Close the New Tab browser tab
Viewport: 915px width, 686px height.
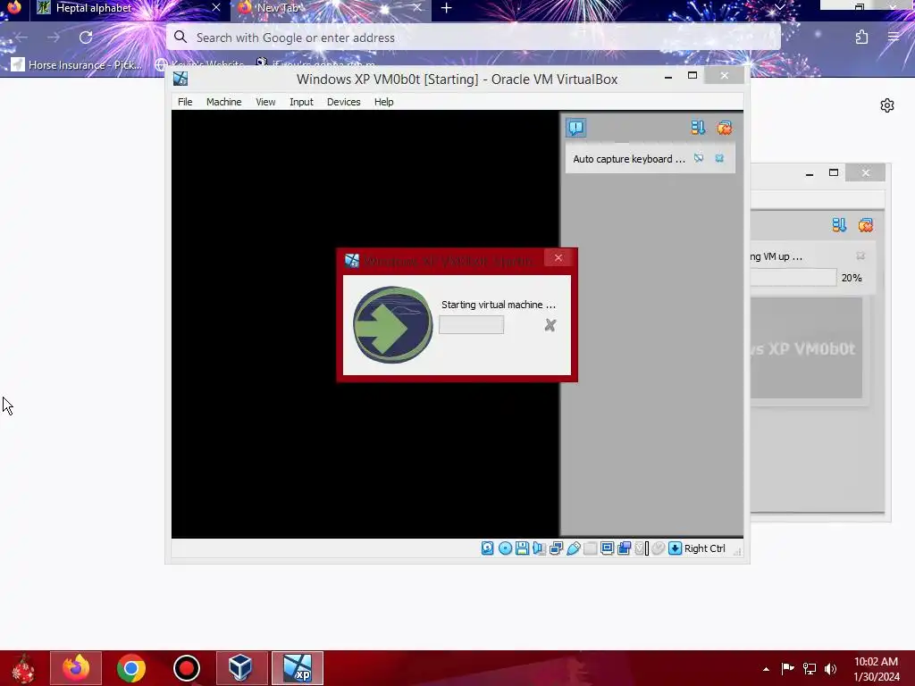[x=417, y=7]
